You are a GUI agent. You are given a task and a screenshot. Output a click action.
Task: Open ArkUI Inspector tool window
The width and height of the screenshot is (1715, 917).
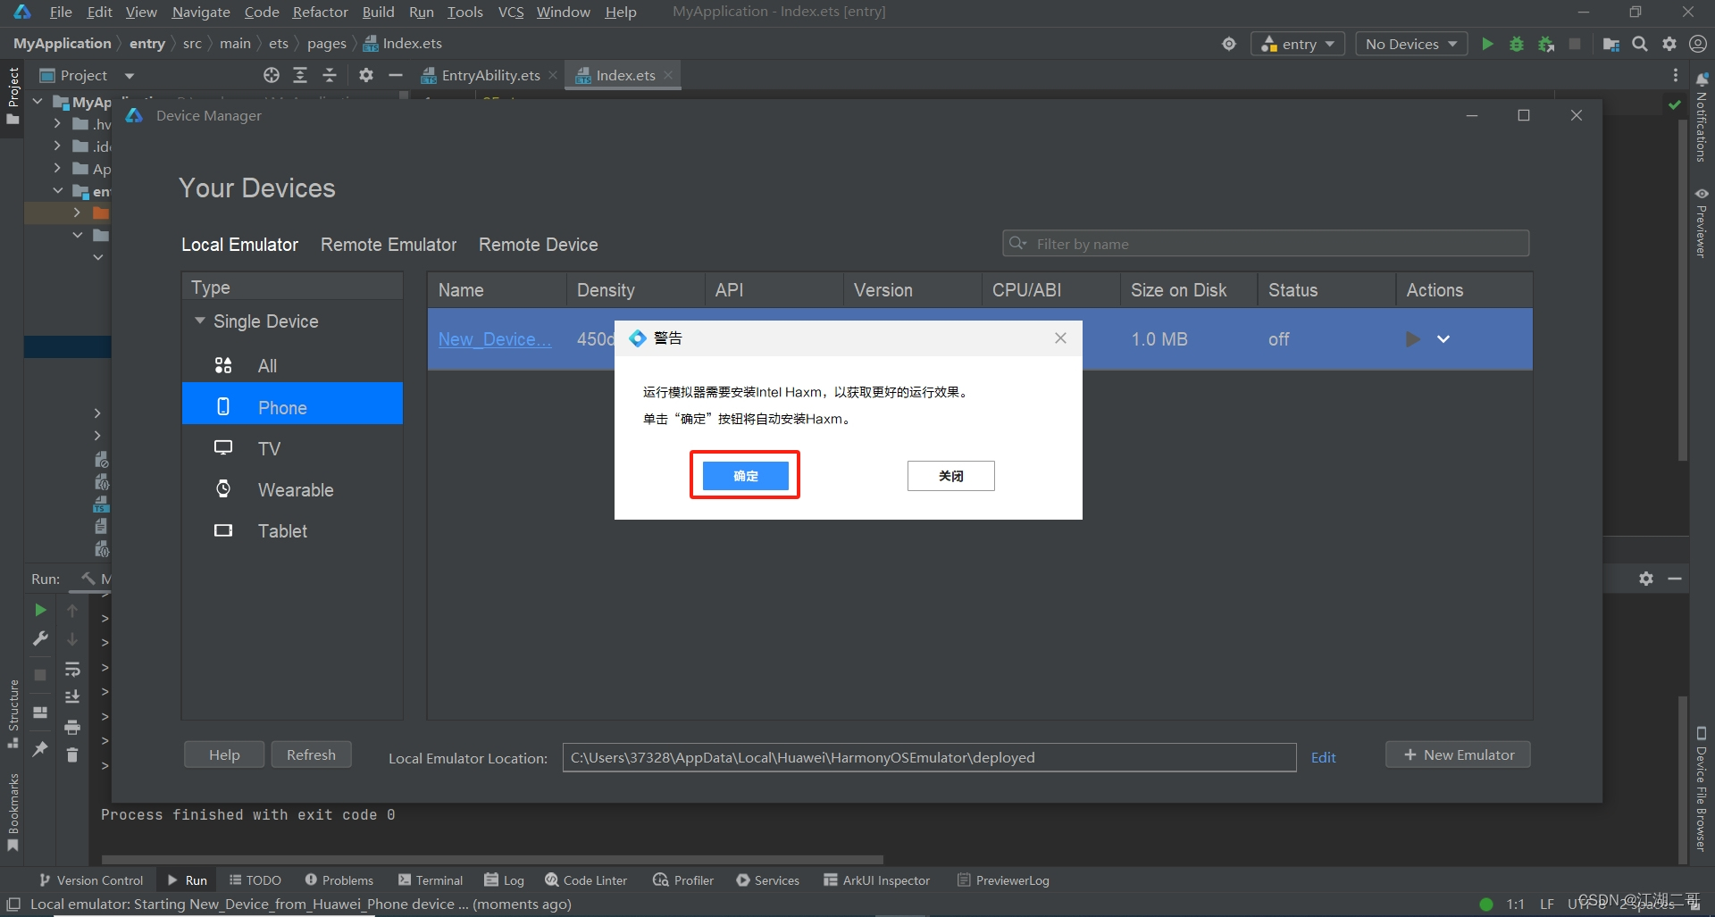876,879
